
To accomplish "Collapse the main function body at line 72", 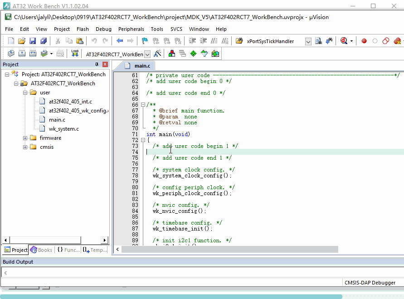I will point(143,140).
